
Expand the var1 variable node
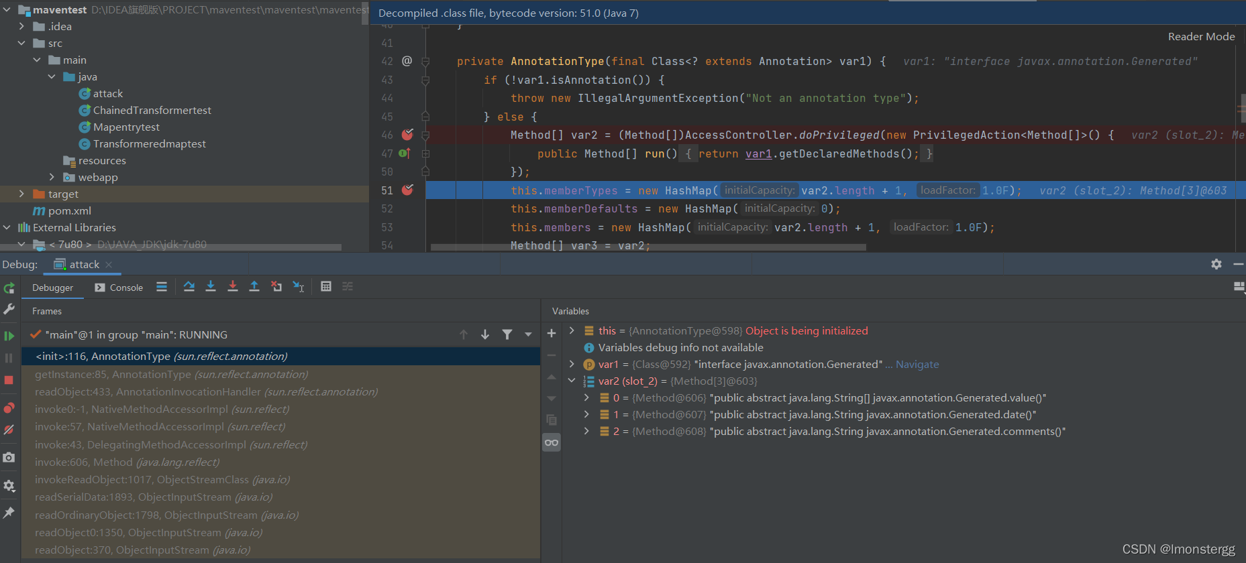pyautogui.click(x=572, y=364)
